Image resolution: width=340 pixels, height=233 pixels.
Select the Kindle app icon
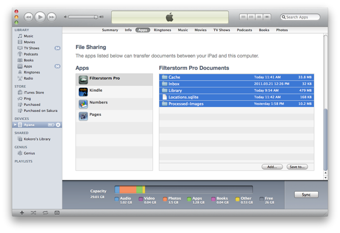pos(83,92)
